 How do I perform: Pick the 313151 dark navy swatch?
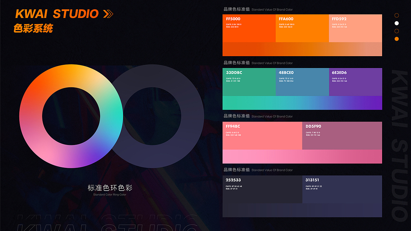point(342,189)
